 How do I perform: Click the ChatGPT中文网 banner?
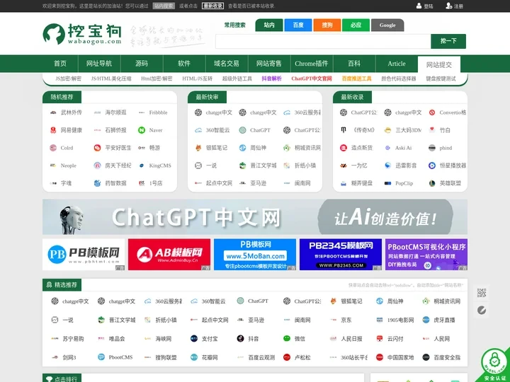click(255, 216)
